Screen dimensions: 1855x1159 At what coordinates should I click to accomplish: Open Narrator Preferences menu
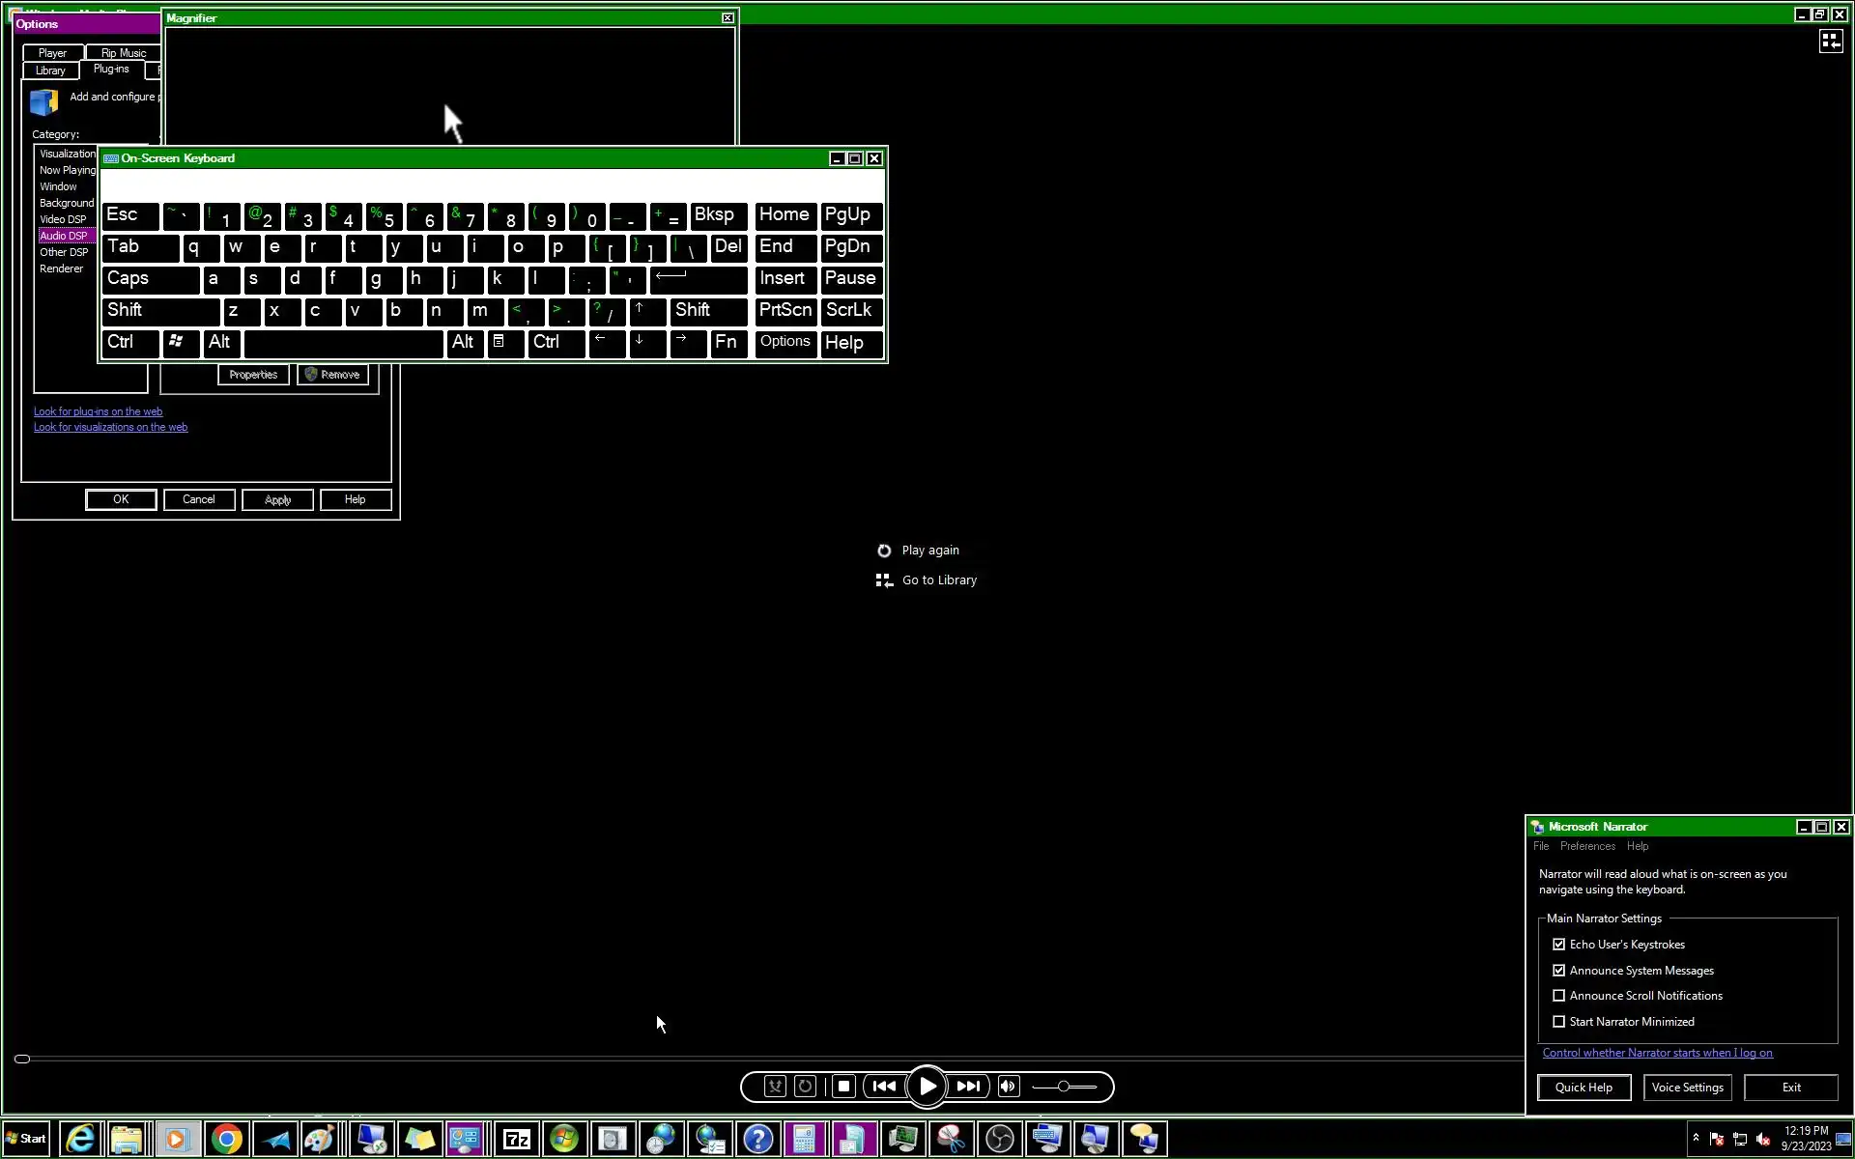(x=1586, y=846)
